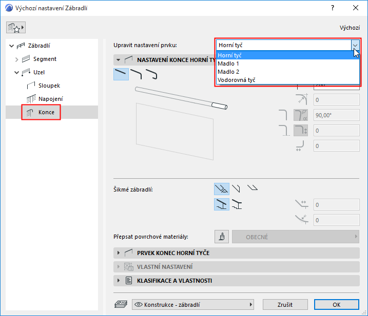The width and height of the screenshot is (368, 316).
Task: Select the Konce tree item
Action: [52, 112]
